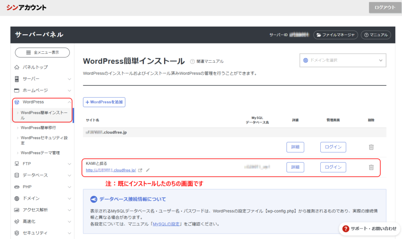Open 詳細 for KAMIと戯る site

295,167
